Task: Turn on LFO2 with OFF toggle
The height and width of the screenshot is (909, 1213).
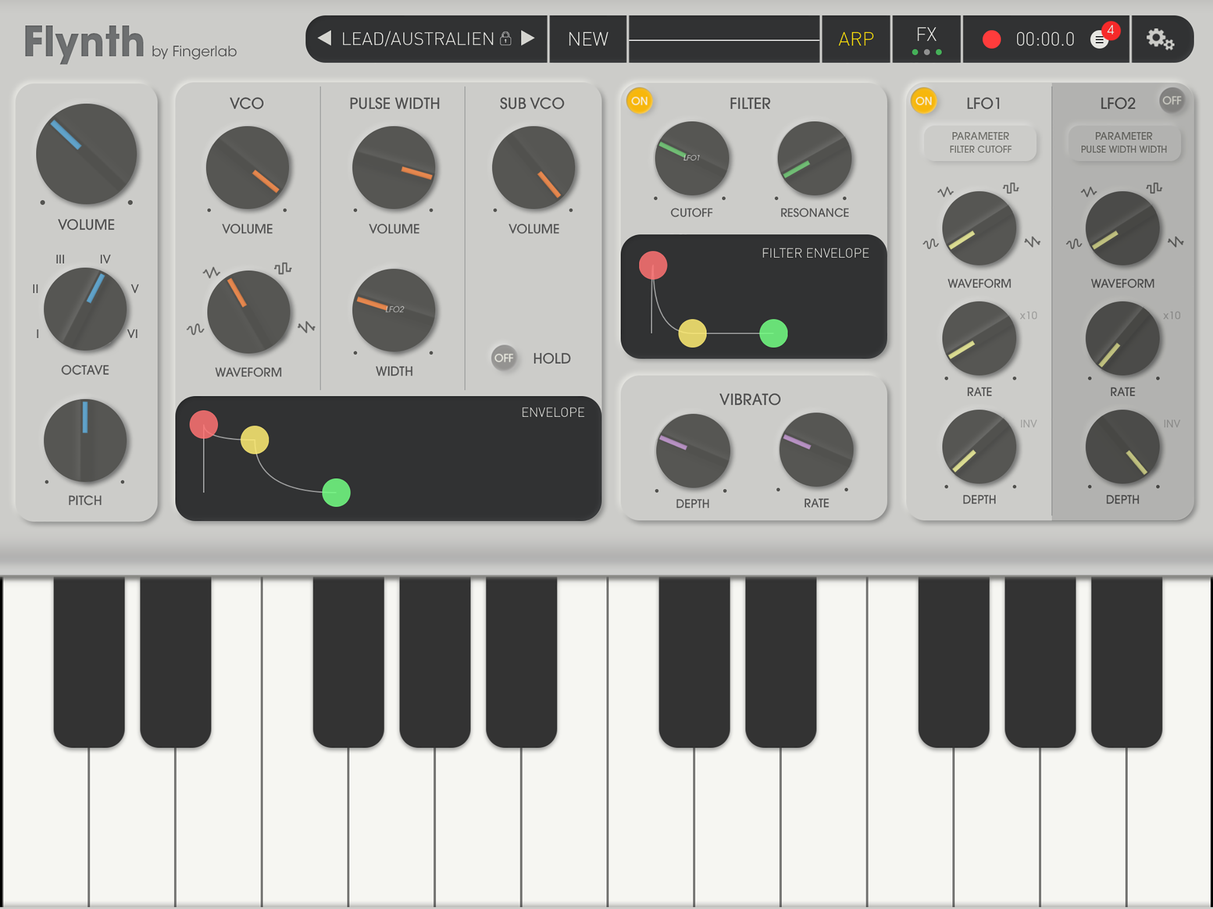Action: tap(1171, 101)
